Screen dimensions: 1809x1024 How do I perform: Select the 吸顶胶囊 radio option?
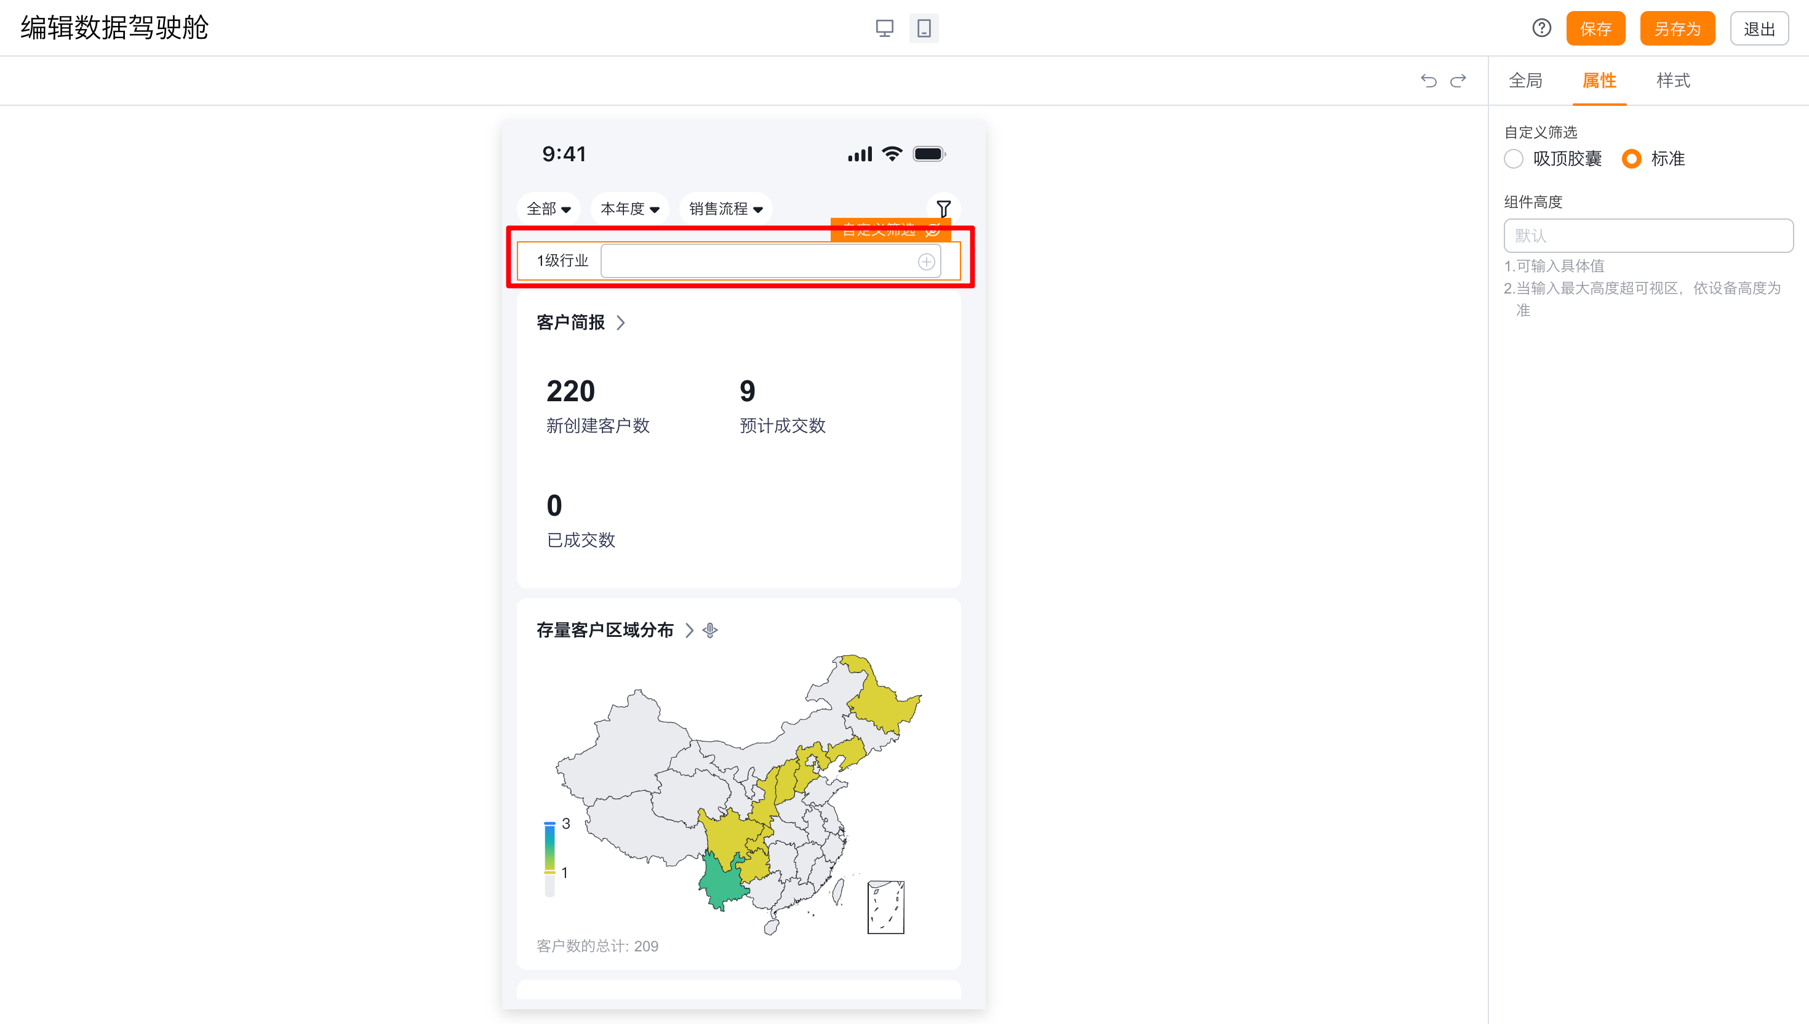click(x=1514, y=159)
